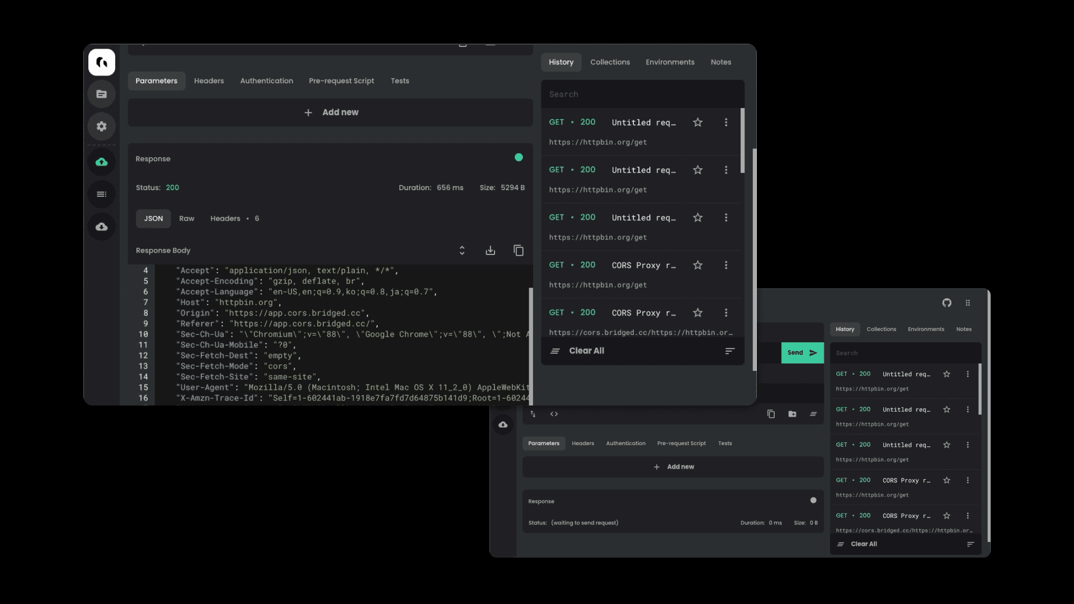Star the second Untitled request in the smaller window
This screenshot has height=604, width=1074.
(x=946, y=409)
